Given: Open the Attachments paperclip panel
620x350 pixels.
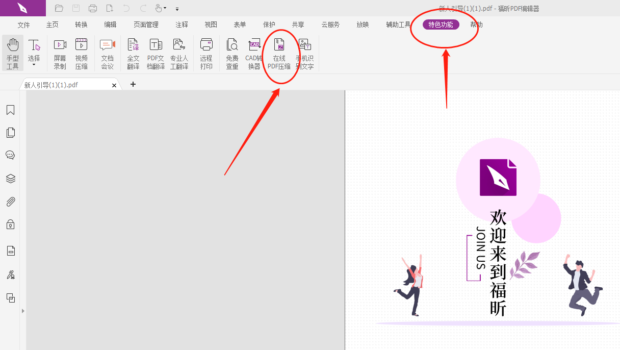Looking at the screenshot, I should [x=10, y=202].
